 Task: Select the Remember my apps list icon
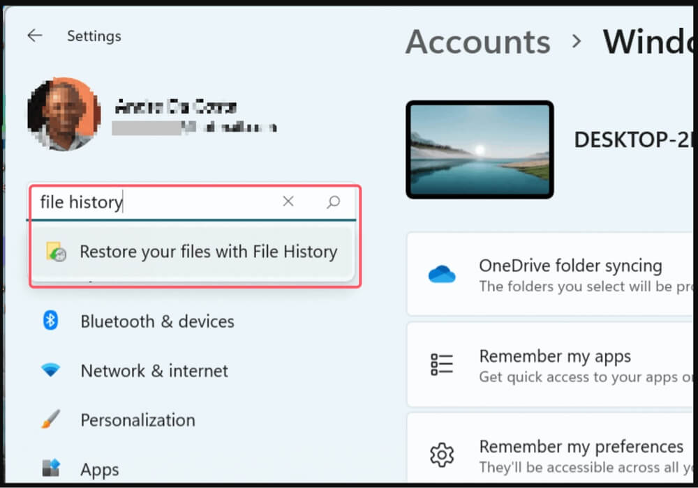(443, 363)
